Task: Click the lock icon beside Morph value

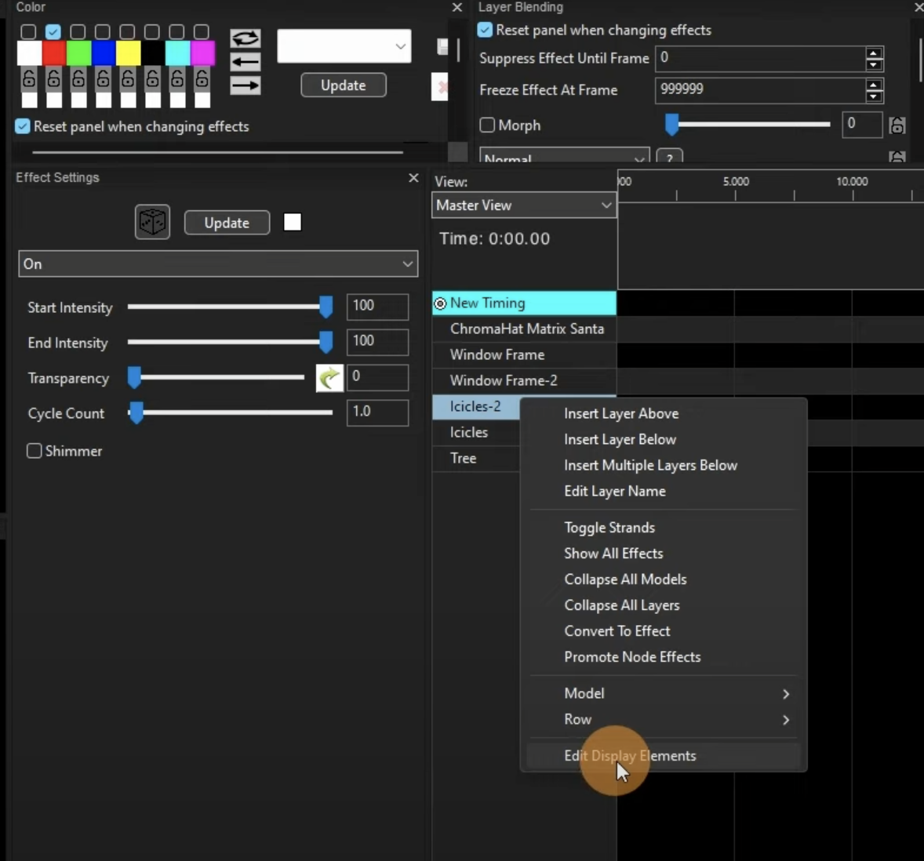Action: click(897, 125)
